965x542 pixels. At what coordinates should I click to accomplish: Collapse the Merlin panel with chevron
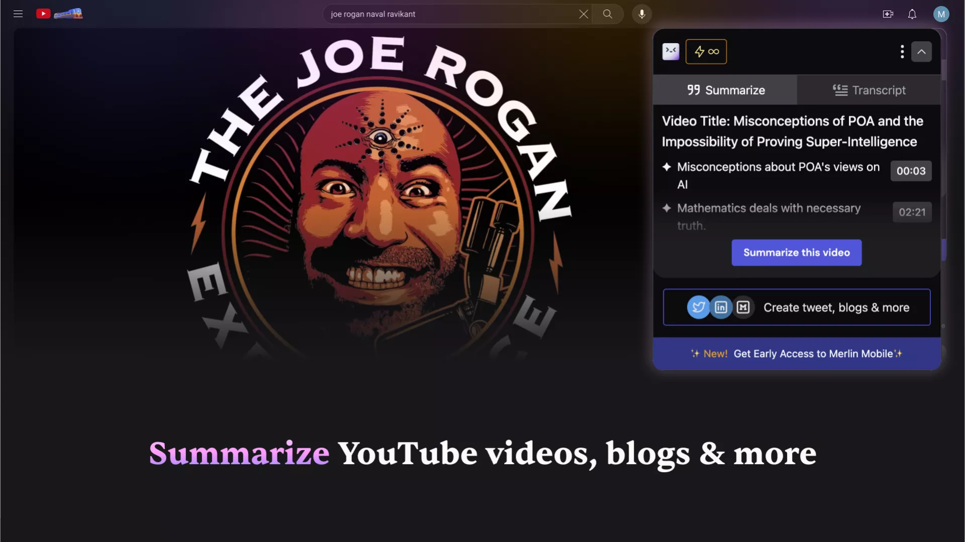pyautogui.click(x=921, y=51)
